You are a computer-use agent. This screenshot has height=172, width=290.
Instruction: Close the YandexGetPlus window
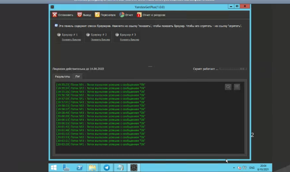(x=245, y=6)
